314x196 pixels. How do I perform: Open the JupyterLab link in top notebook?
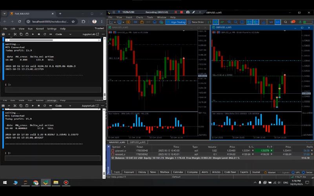click(91, 34)
